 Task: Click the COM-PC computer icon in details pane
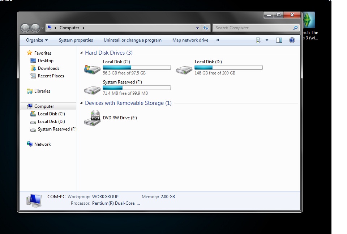point(34,200)
